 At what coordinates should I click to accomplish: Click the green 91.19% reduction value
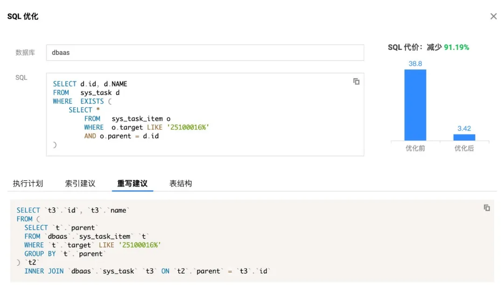click(456, 48)
